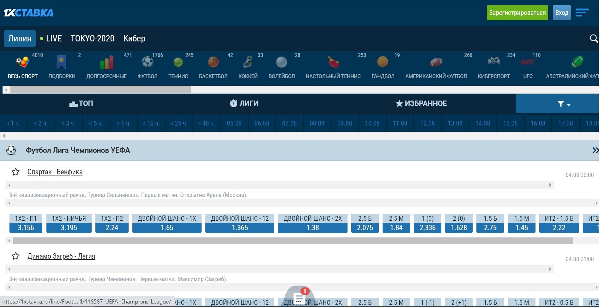The image size is (599, 307).
Task: Bet on 1.5 Б at 2.75
Action: 490,223
